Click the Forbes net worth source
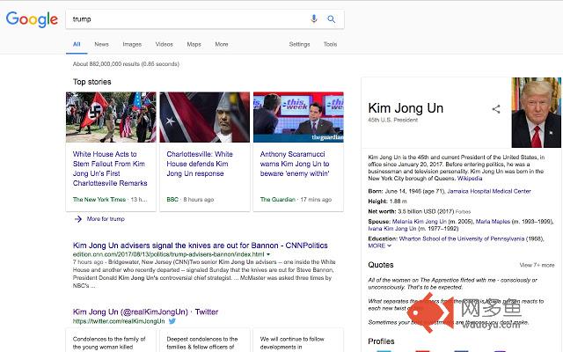 pos(464,211)
